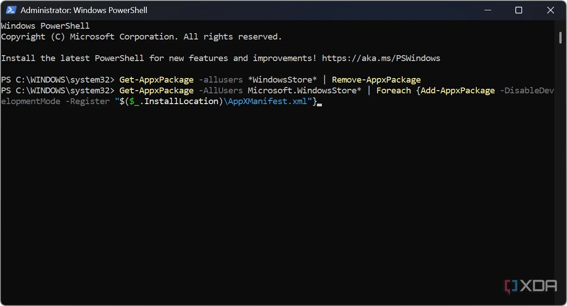Viewport: 567px width, 306px height.
Task: Close the Administrator PowerShell window
Action: click(x=550, y=10)
